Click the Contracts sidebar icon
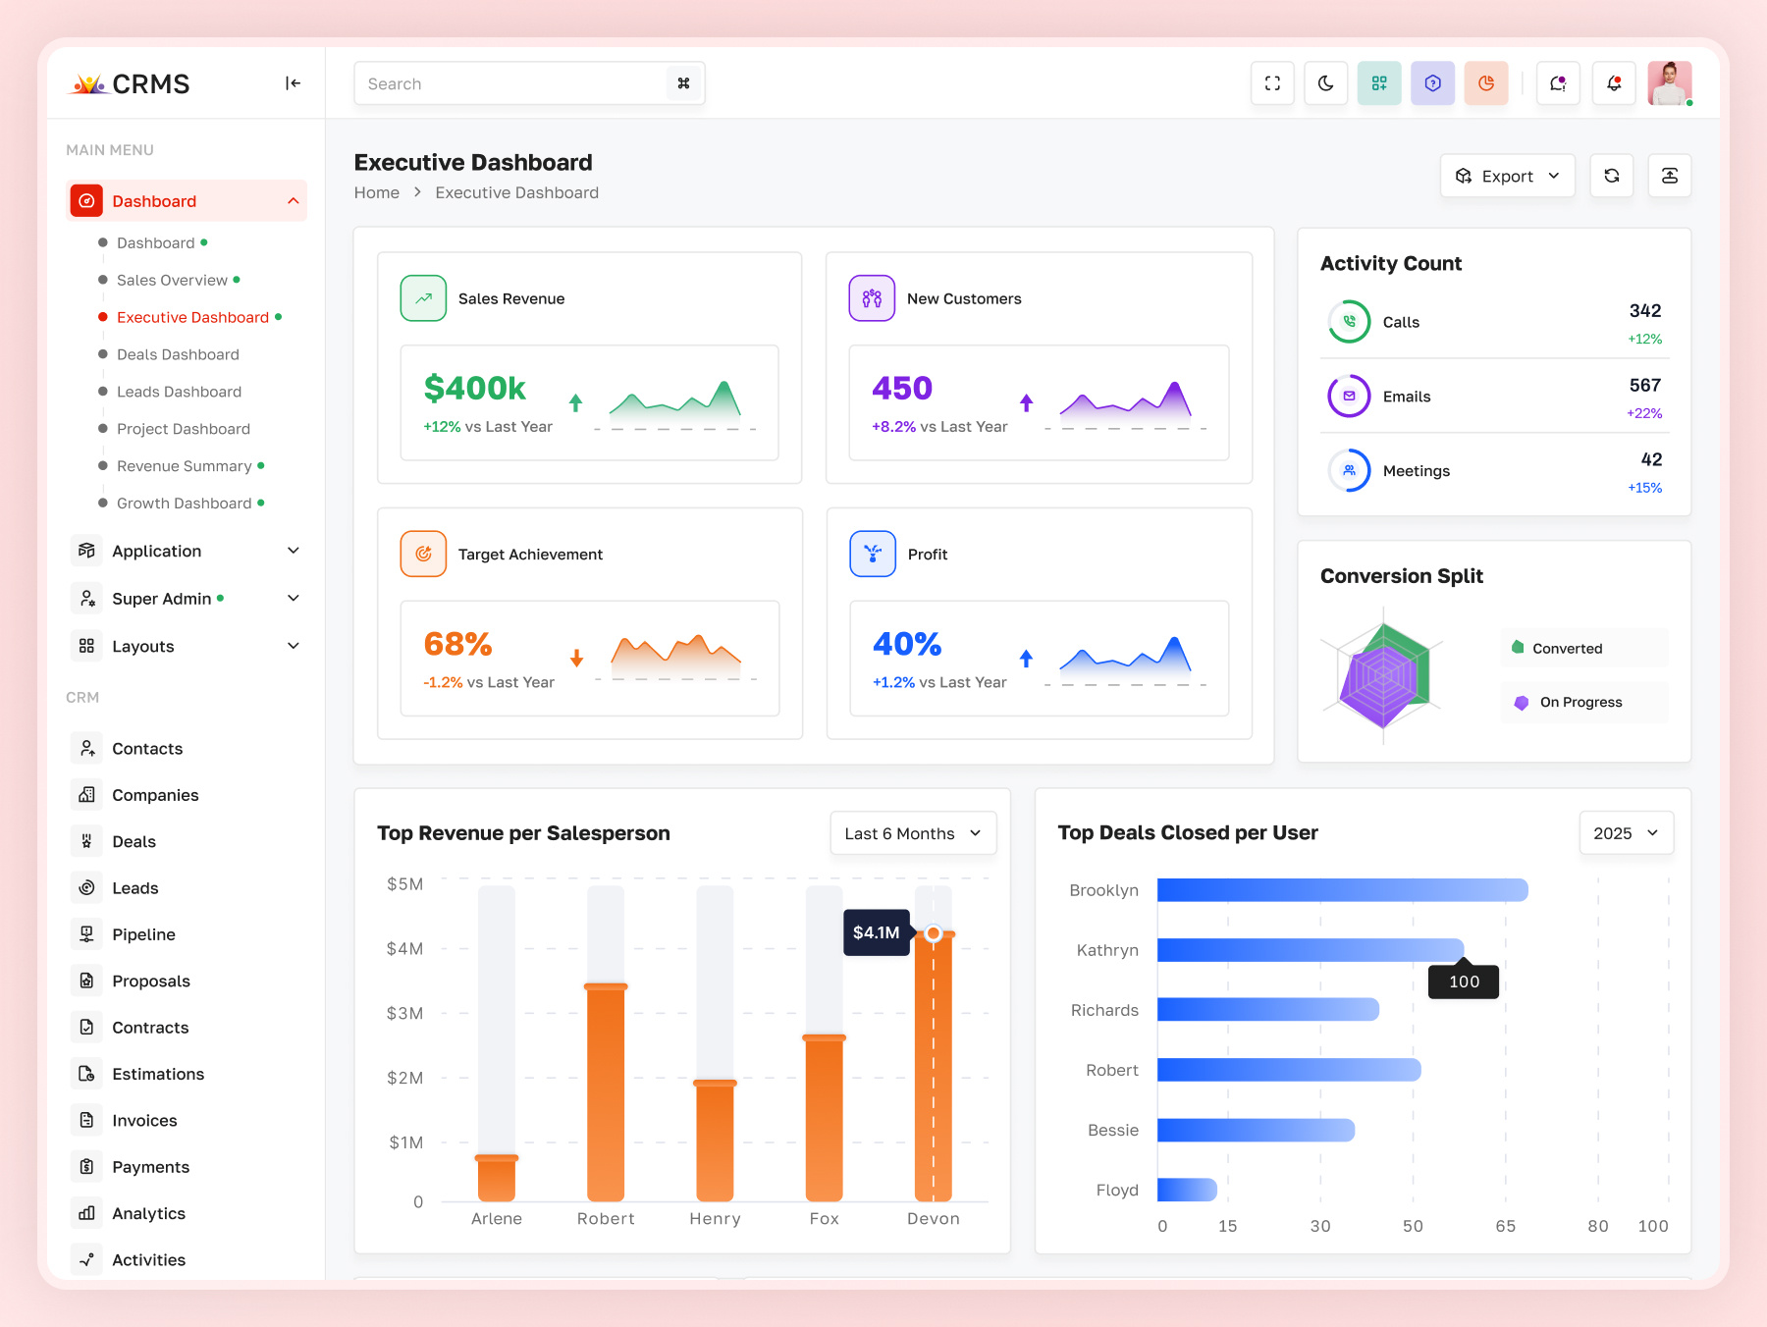Viewport: 1767px width, 1327px height. tap(86, 1027)
